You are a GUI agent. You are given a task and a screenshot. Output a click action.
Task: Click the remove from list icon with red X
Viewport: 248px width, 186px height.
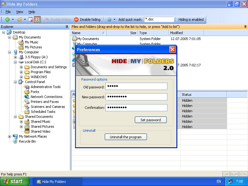tap(30, 20)
